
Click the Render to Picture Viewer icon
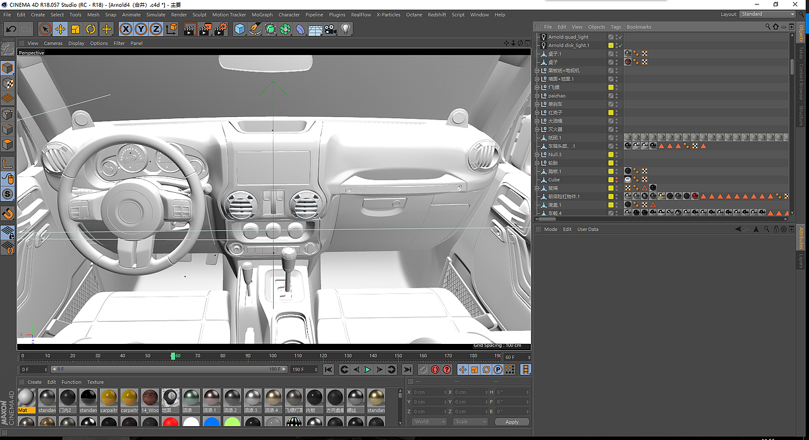coord(205,29)
